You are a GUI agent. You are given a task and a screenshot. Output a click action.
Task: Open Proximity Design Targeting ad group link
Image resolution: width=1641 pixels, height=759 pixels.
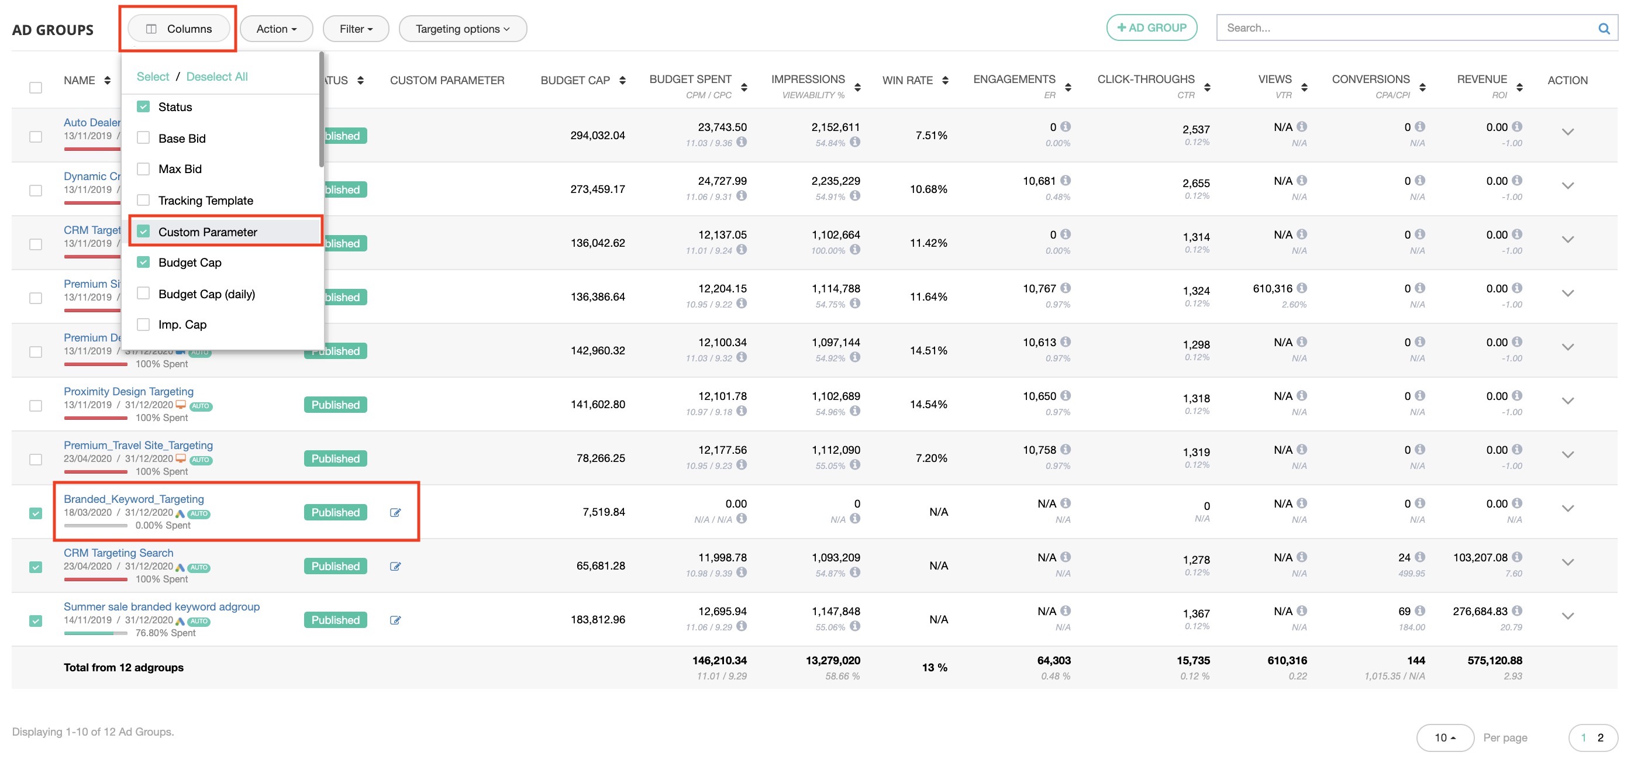[x=129, y=392]
